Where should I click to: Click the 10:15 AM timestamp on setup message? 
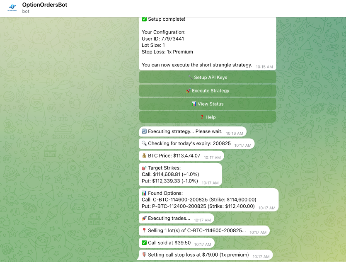[x=264, y=67]
